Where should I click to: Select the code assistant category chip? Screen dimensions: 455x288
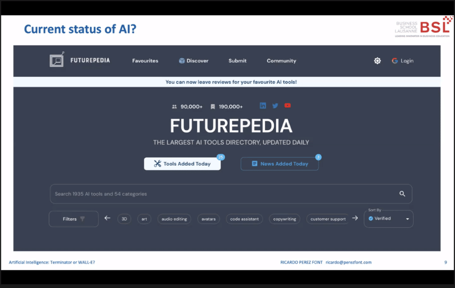[244, 219]
